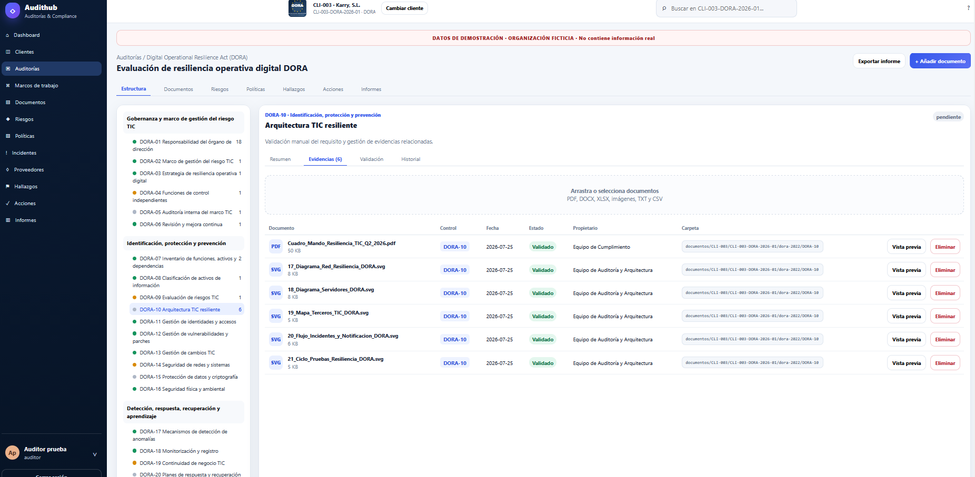Preview Cuadro_Mando_Resiliencia_TIC_Q2_2026.pdf

click(x=907, y=247)
